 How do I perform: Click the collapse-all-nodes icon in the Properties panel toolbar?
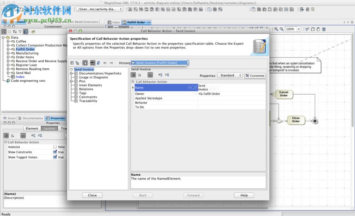(40, 135)
